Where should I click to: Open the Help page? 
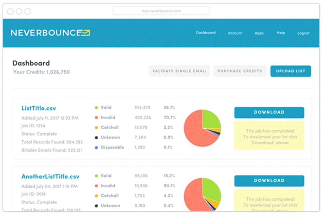(281, 33)
